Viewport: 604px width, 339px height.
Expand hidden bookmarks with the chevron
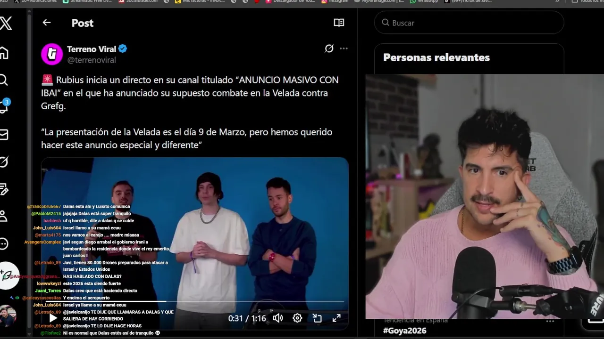(557, 1)
